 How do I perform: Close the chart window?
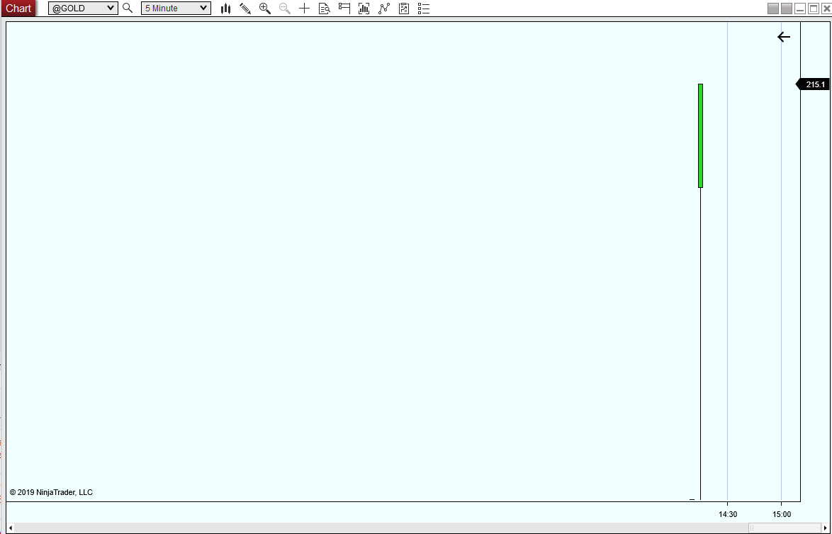pos(826,9)
